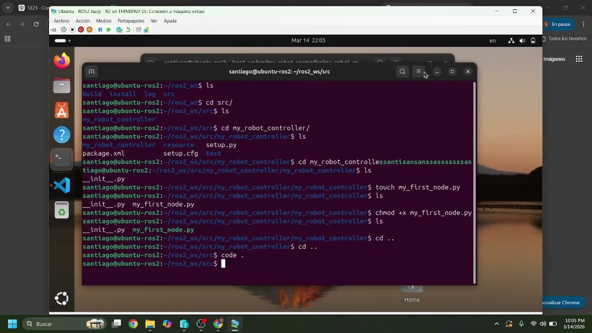Image resolution: width=592 pixels, height=333 pixels.
Task: Open the Acción menu
Action: [x=83, y=21]
